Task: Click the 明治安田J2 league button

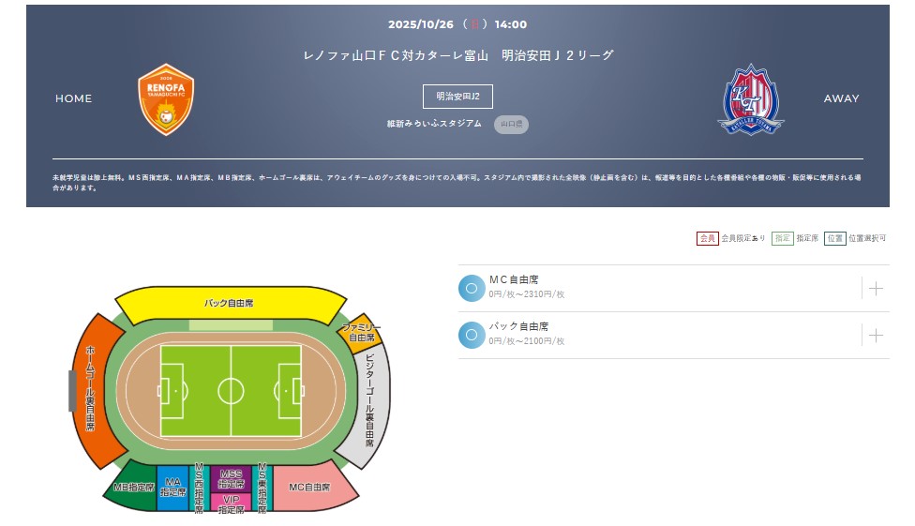Action: click(x=457, y=97)
